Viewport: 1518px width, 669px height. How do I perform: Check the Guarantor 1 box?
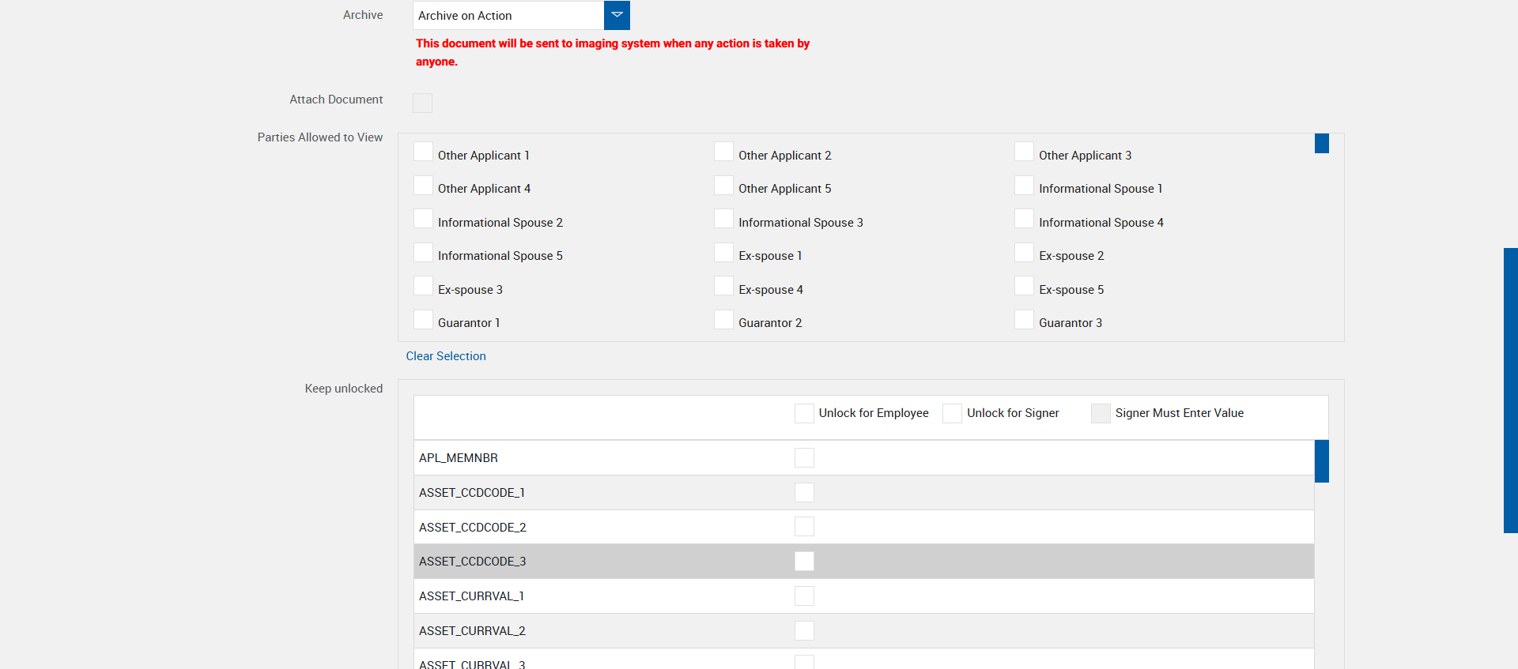424,320
